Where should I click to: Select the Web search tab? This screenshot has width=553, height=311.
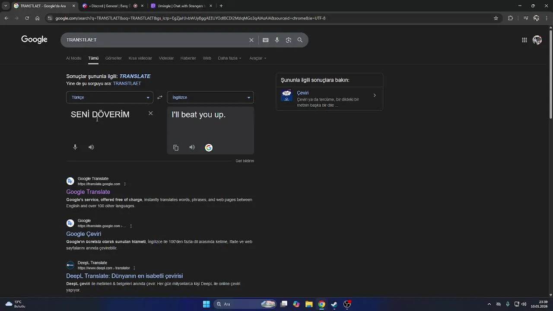point(207,58)
